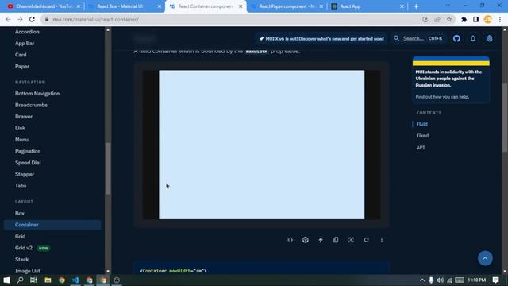This screenshot has width=508, height=286.
Task: Show the demo source code icon
Action: click(290, 240)
